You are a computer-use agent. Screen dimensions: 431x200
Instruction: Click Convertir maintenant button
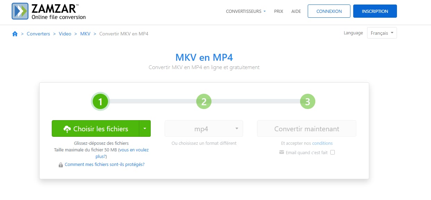(x=307, y=128)
